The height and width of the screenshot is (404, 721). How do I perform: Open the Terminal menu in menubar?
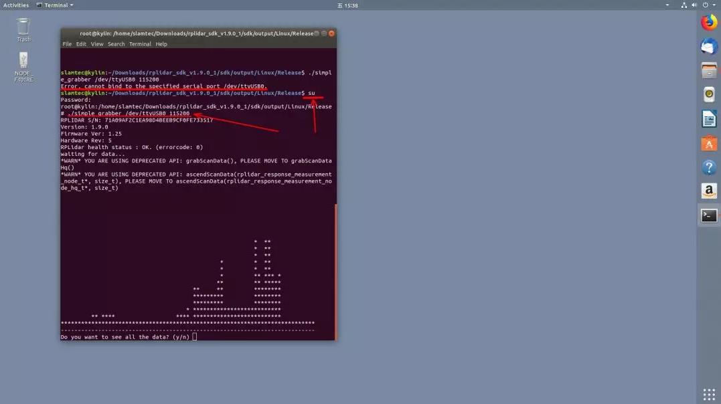click(x=140, y=44)
